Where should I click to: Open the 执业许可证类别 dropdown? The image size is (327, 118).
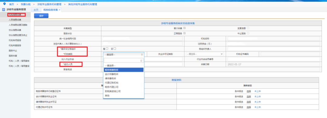pyautogui.click(x=204, y=54)
